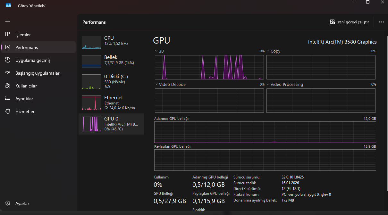Maximize the Görev Yöneticisi window
The height and width of the screenshot is (215, 388).
coord(368,2)
